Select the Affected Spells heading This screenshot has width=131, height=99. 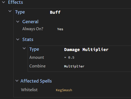click(36, 81)
